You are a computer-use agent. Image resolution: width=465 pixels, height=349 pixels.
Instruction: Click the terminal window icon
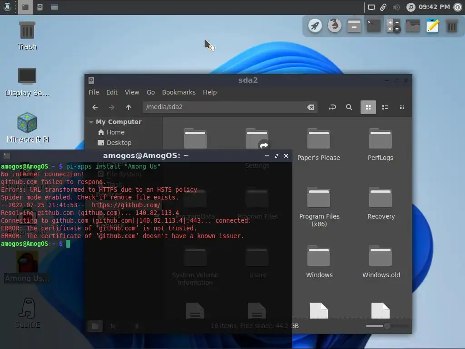(6, 155)
